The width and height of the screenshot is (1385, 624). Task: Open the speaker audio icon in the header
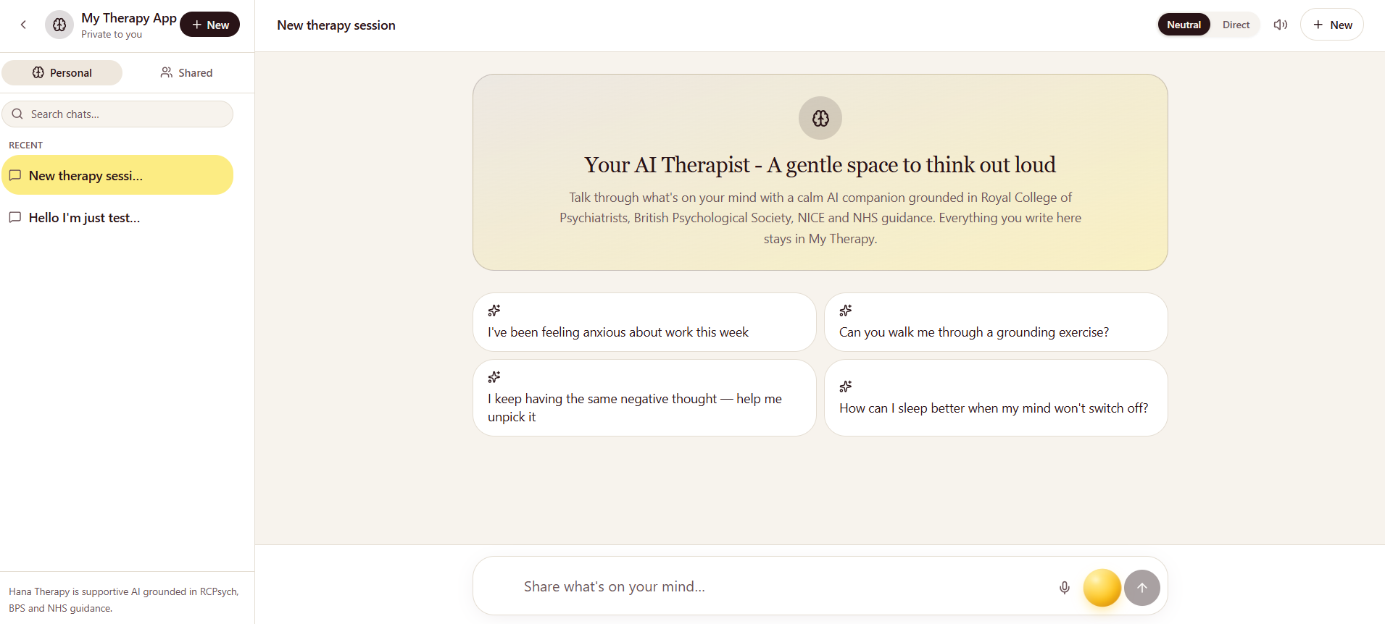1280,24
